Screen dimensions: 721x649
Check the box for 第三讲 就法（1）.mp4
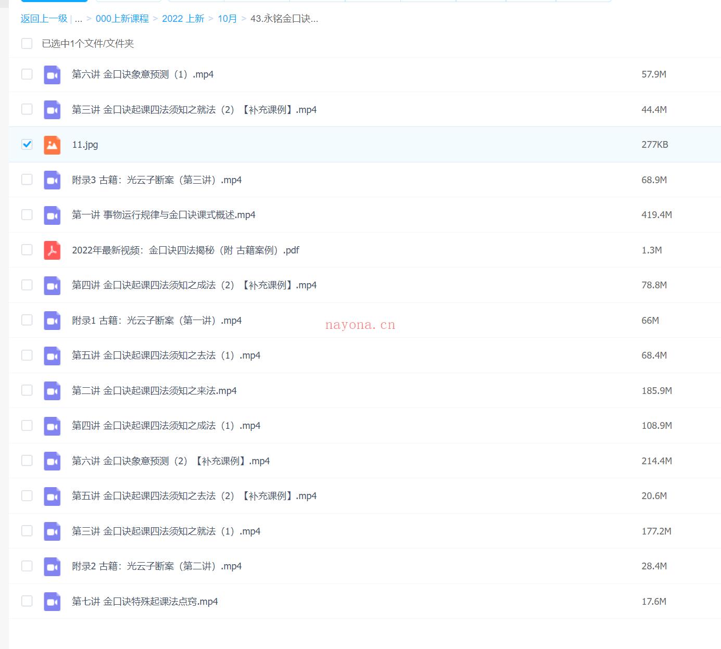(27, 531)
